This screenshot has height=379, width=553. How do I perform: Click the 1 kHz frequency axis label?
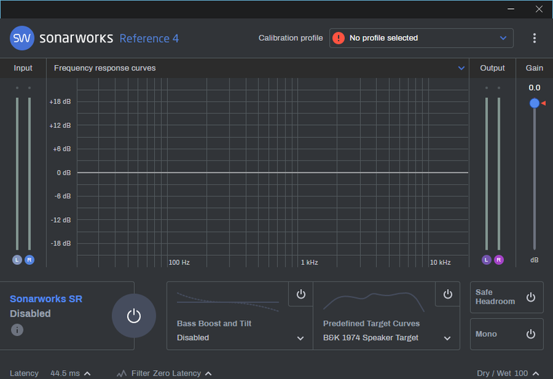[x=309, y=263]
